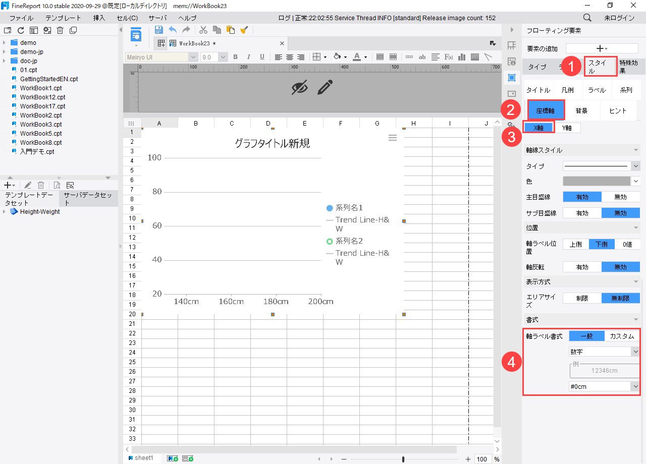Click the refresh icon in file panel

(x=21, y=30)
